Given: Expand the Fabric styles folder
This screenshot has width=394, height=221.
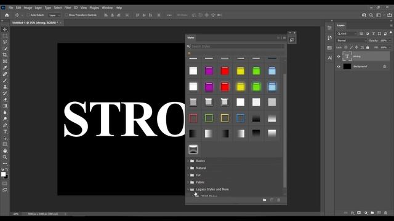Looking at the screenshot, I should click(x=188, y=182).
